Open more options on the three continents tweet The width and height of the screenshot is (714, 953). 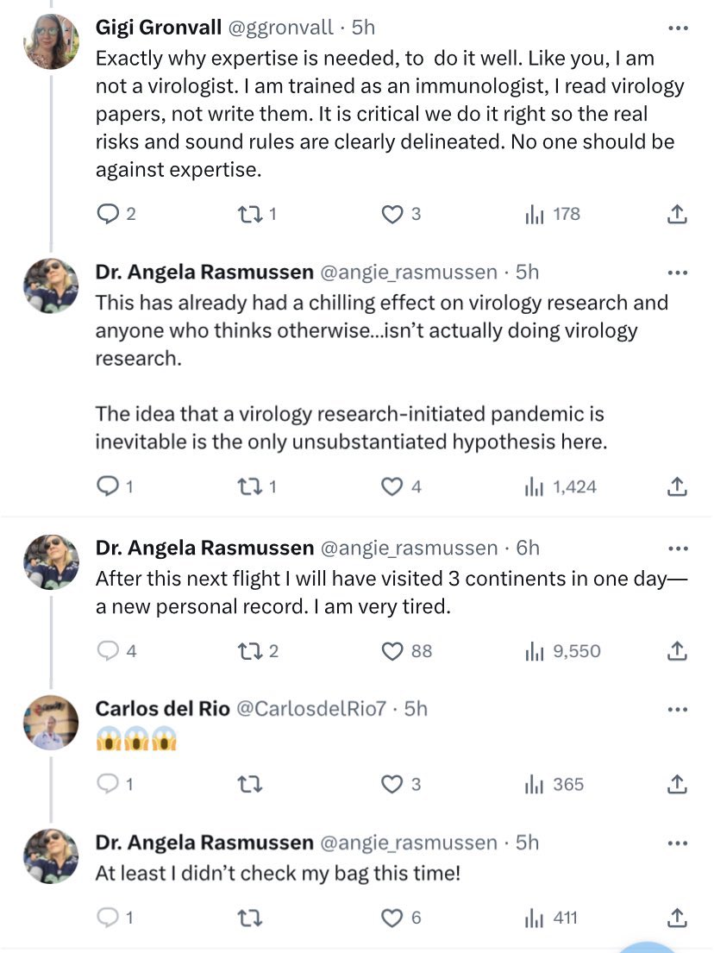click(x=678, y=549)
